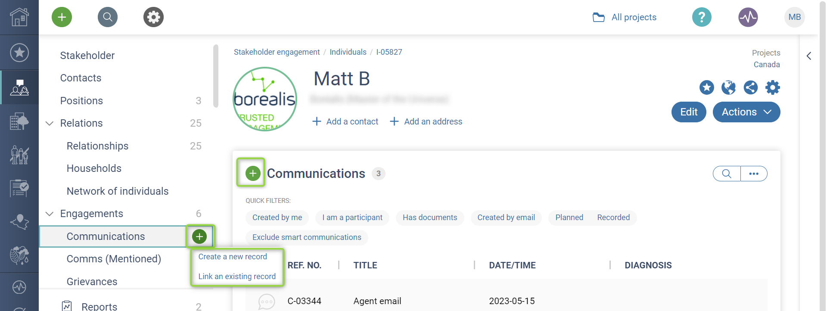The image size is (827, 311).
Task: Click the help question mark icon
Action: point(702,17)
